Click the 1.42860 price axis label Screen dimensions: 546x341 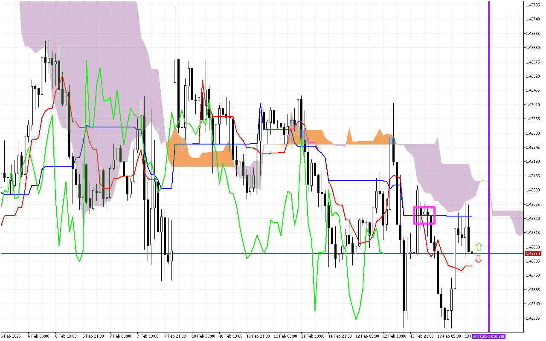click(x=533, y=247)
